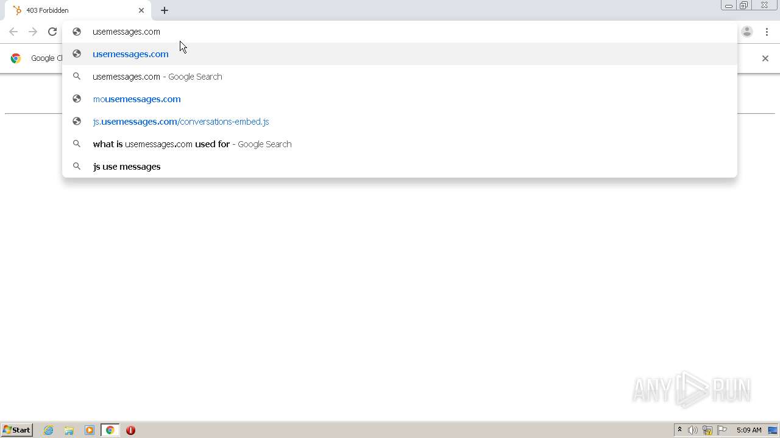Open a new tab with plus button
Screen dimensions: 780x438
[x=165, y=10]
